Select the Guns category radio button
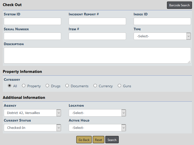The height and width of the screenshot is (145, 194). [119, 86]
